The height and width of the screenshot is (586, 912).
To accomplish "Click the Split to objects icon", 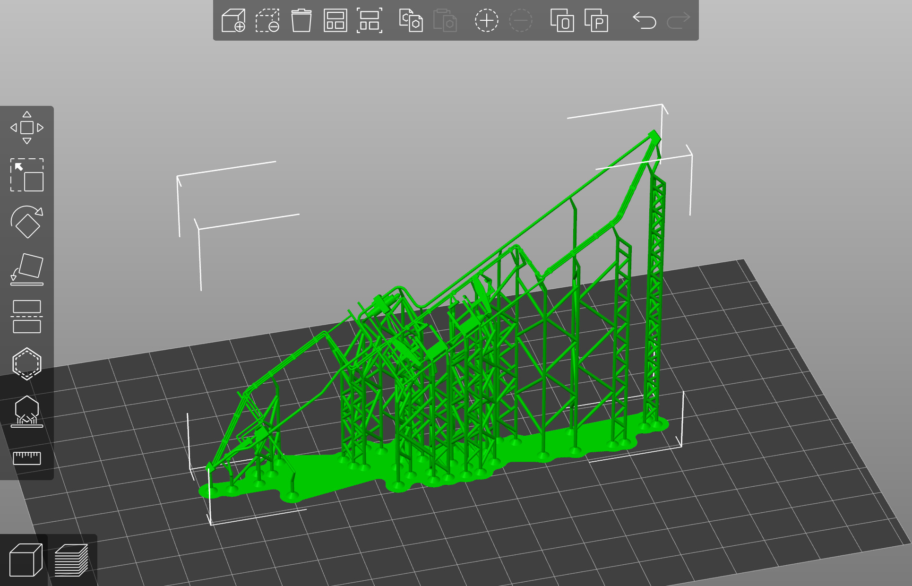I will (562, 21).
